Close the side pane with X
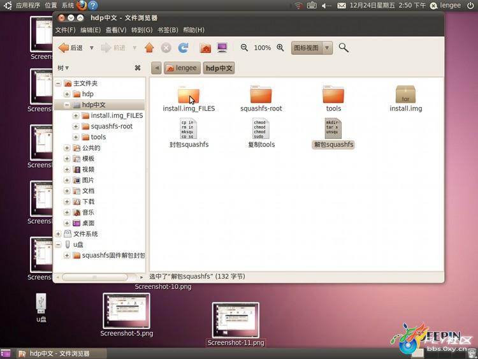 pyautogui.click(x=138, y=68)
